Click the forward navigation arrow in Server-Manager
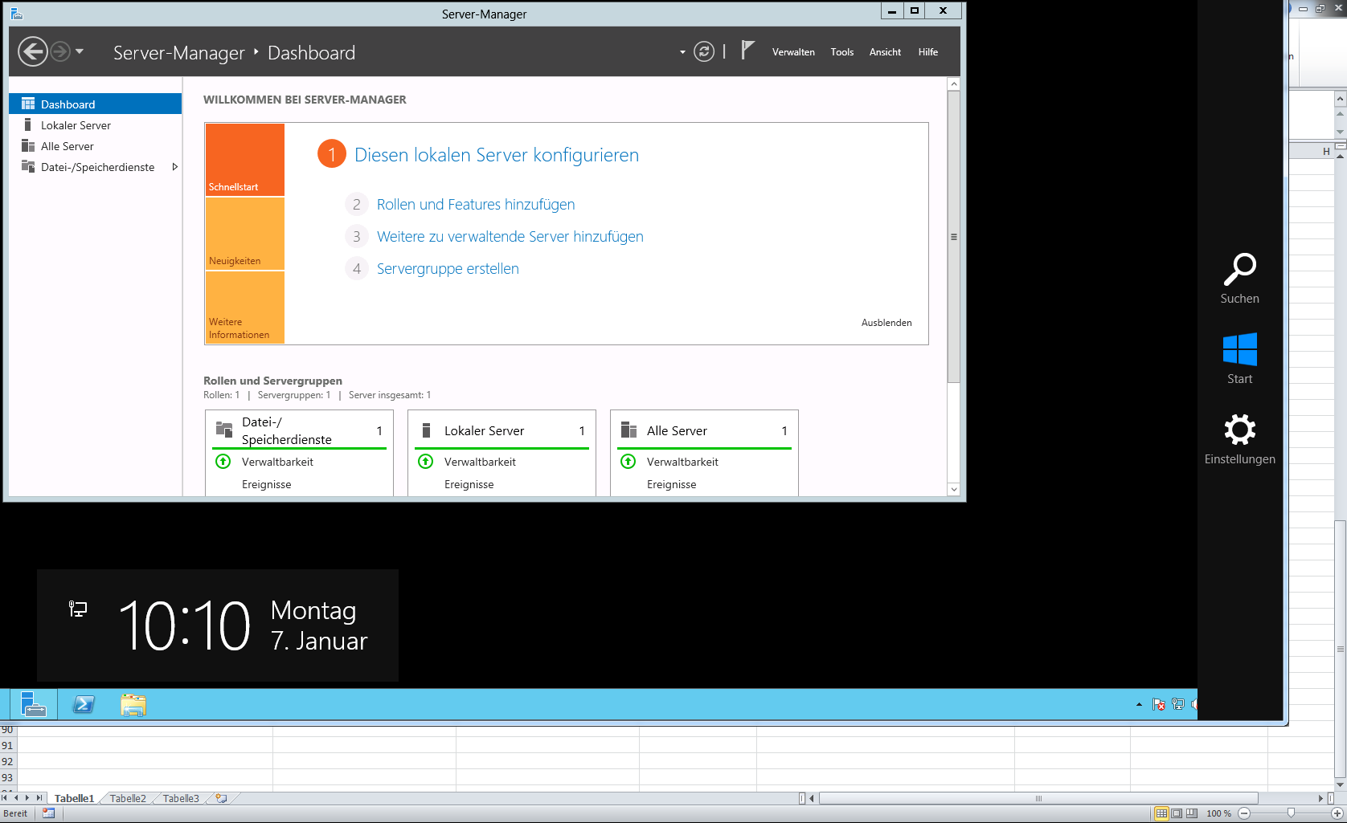 60,52
